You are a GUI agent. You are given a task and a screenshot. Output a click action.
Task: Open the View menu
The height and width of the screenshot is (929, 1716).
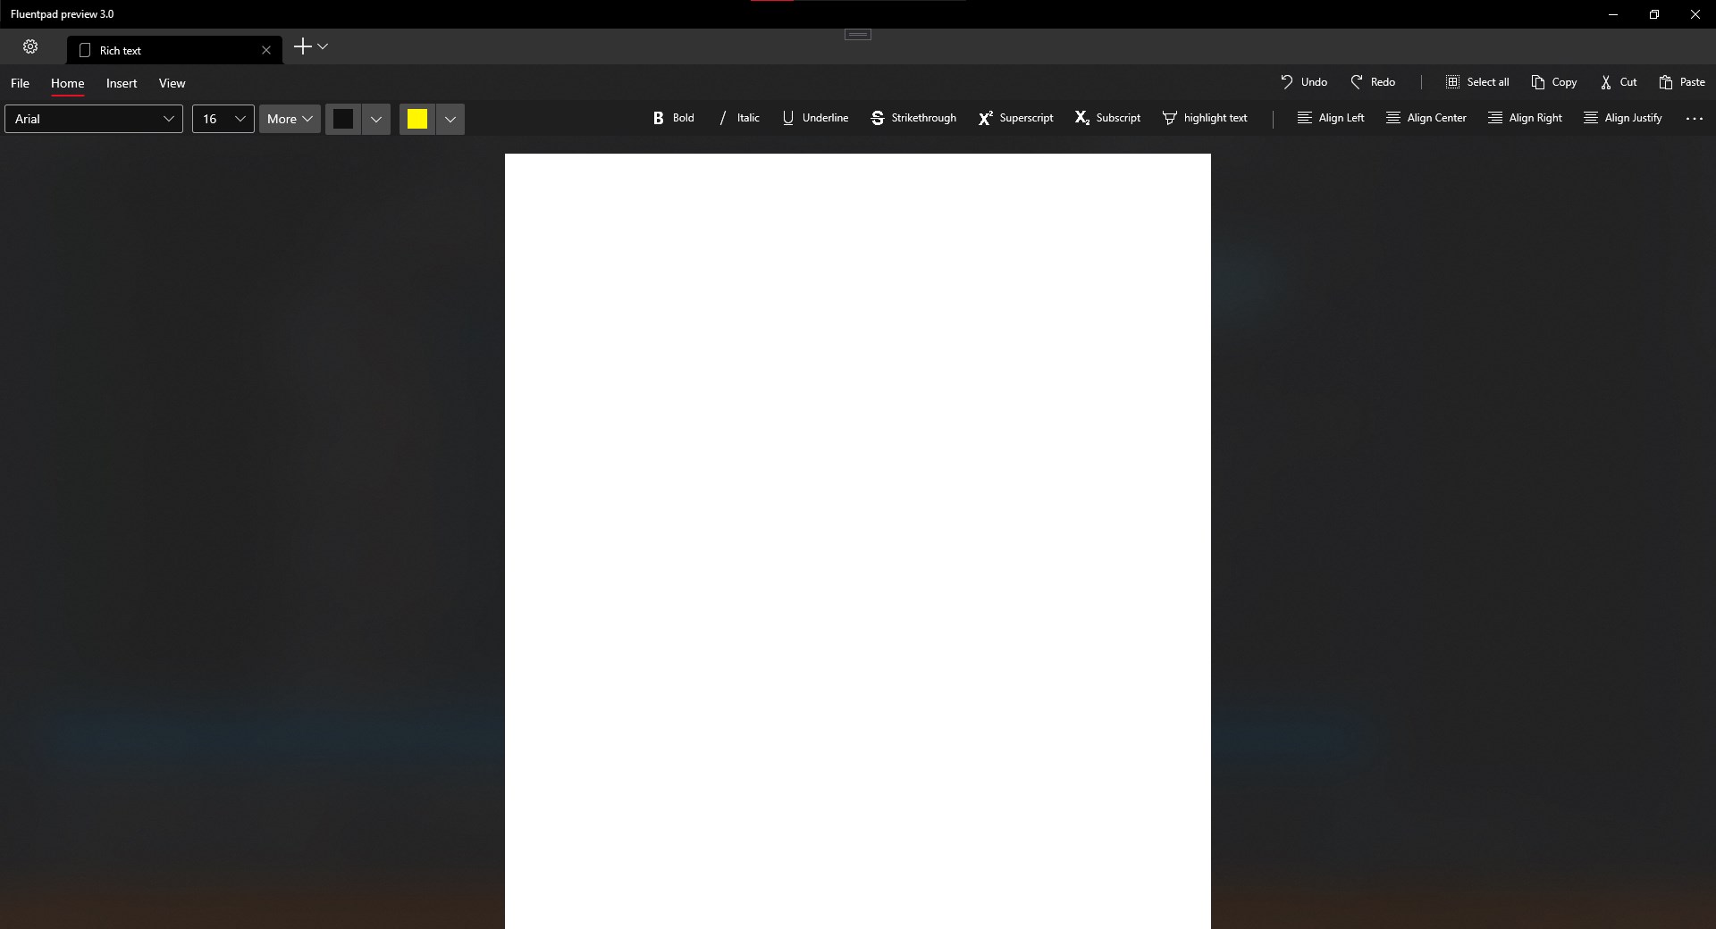[172, 83]
